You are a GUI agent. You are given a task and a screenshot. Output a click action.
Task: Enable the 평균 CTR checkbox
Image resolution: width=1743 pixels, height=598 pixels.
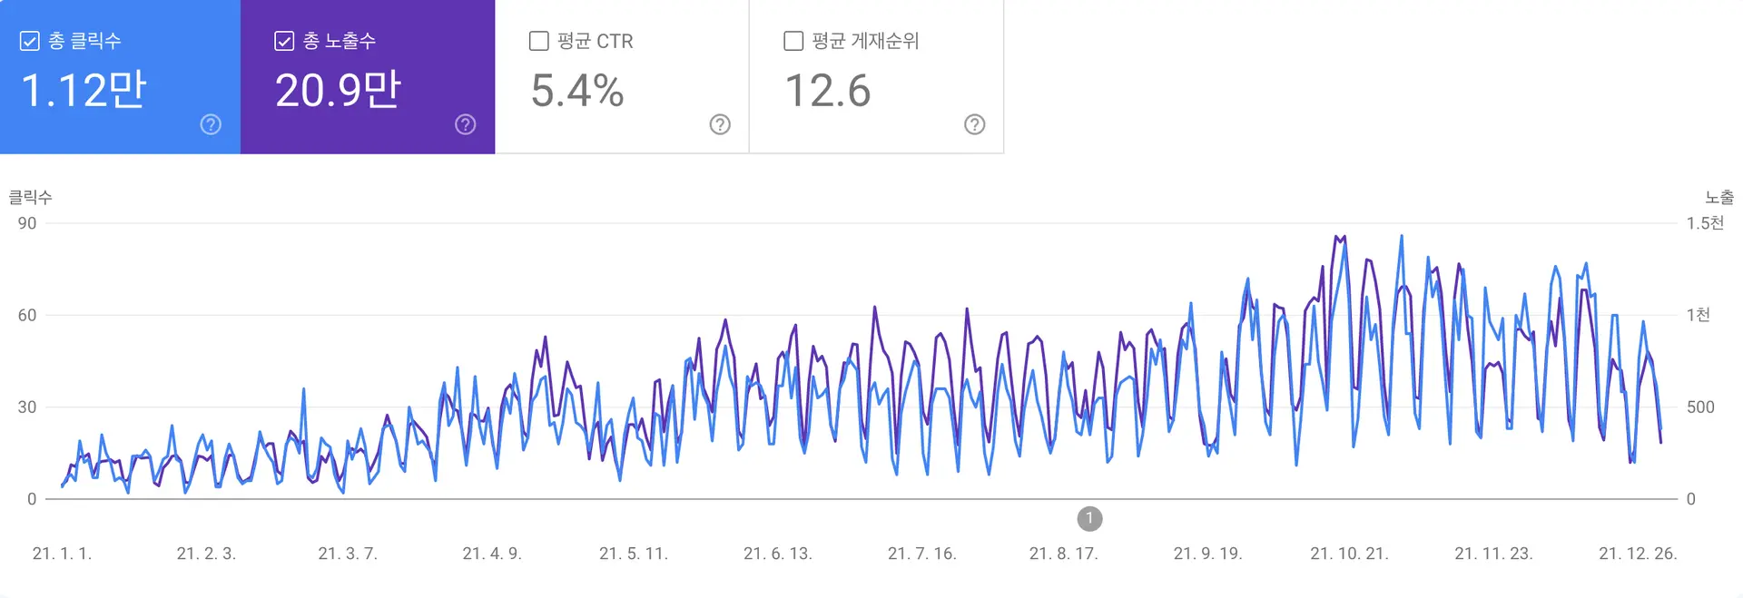click(x=538, y=41)
